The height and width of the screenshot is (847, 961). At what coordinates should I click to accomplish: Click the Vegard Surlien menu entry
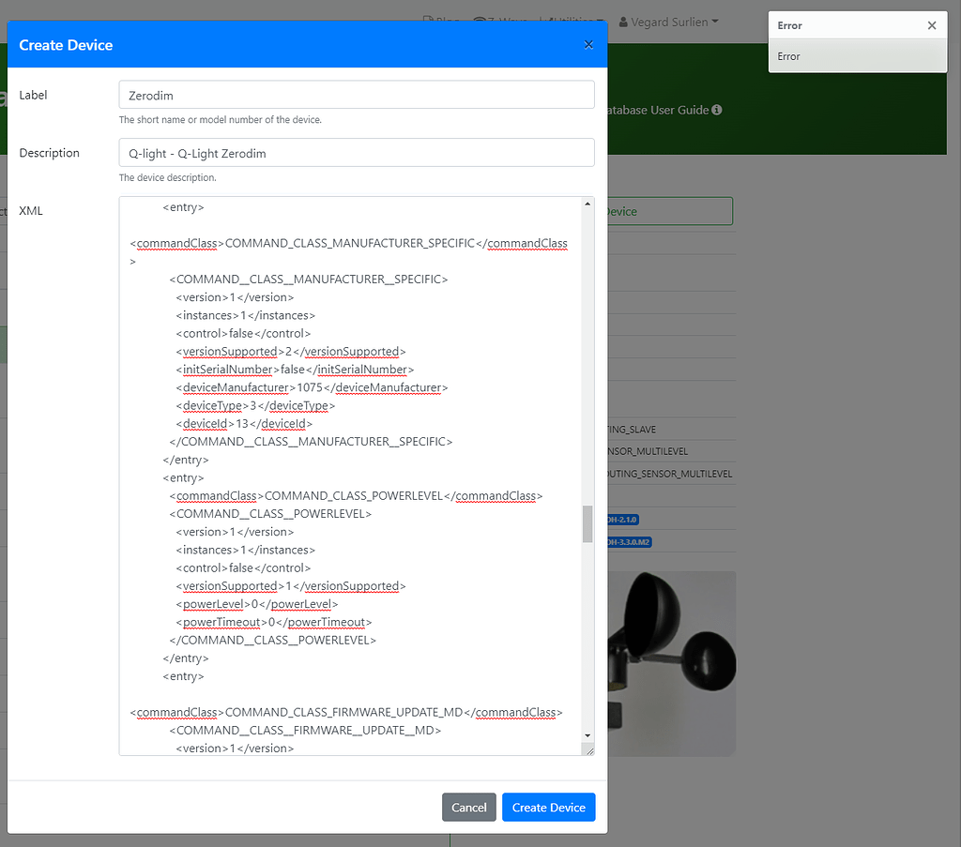pyautogui.click(x=668, y=22)
